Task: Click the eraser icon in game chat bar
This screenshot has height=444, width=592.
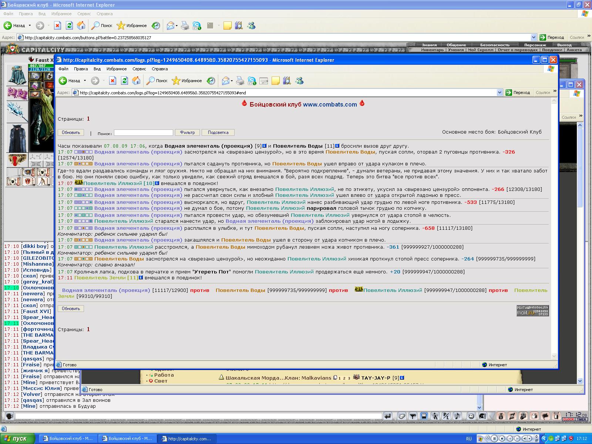Action: point(402,416)
